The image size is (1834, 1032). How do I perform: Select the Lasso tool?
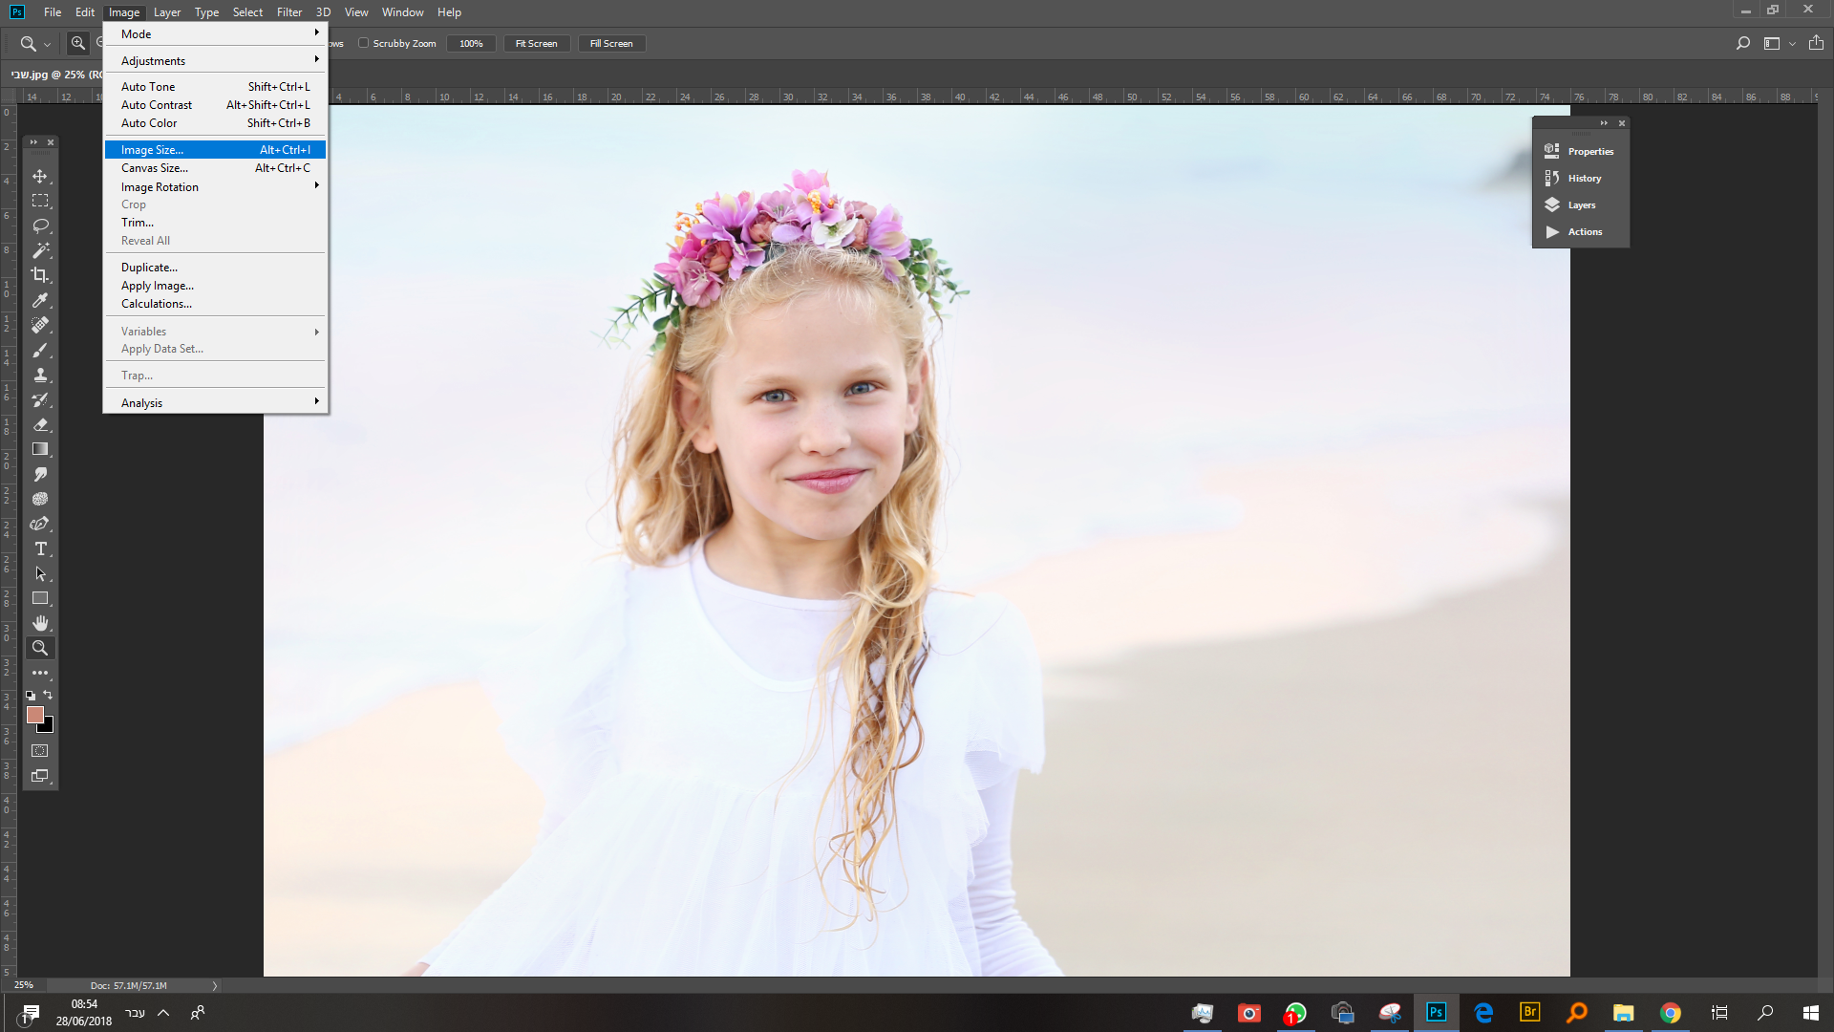40,226
